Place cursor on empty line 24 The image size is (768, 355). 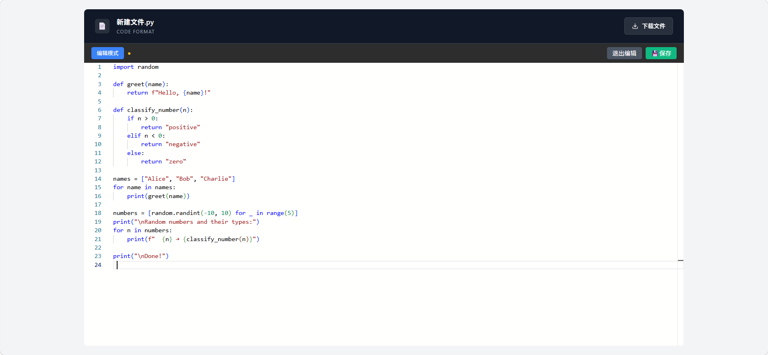[x=394, y=265]
